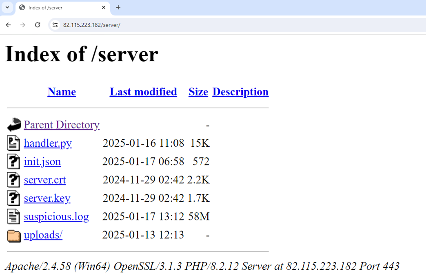Sort listing by Name column

[x=62, y=92]
